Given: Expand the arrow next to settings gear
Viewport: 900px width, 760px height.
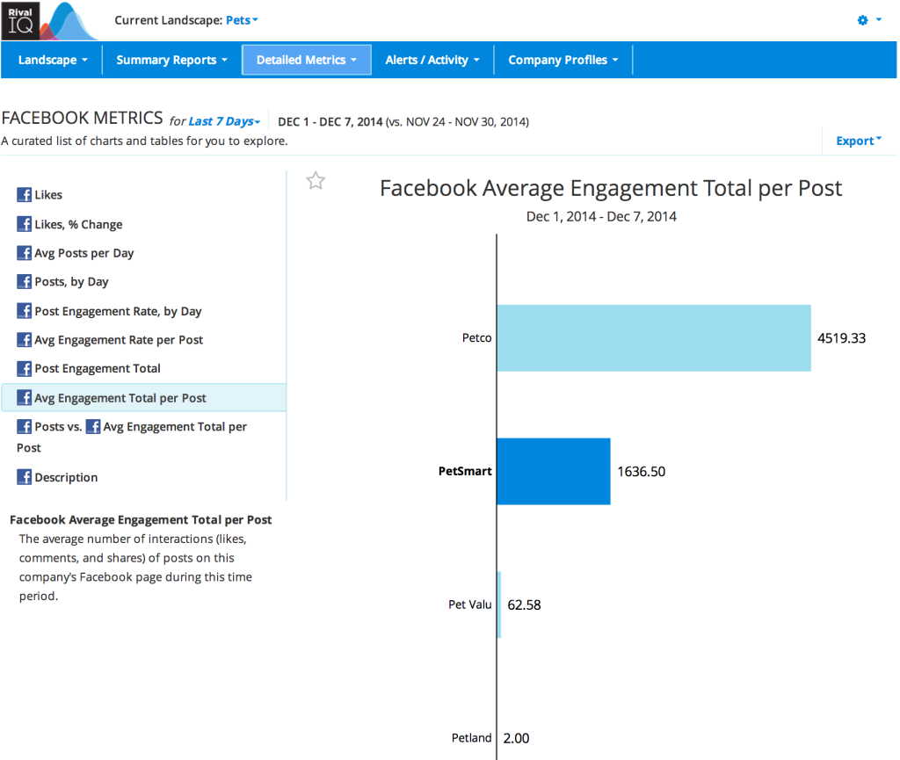Looking at the screenshot, I should click(879, 20).
